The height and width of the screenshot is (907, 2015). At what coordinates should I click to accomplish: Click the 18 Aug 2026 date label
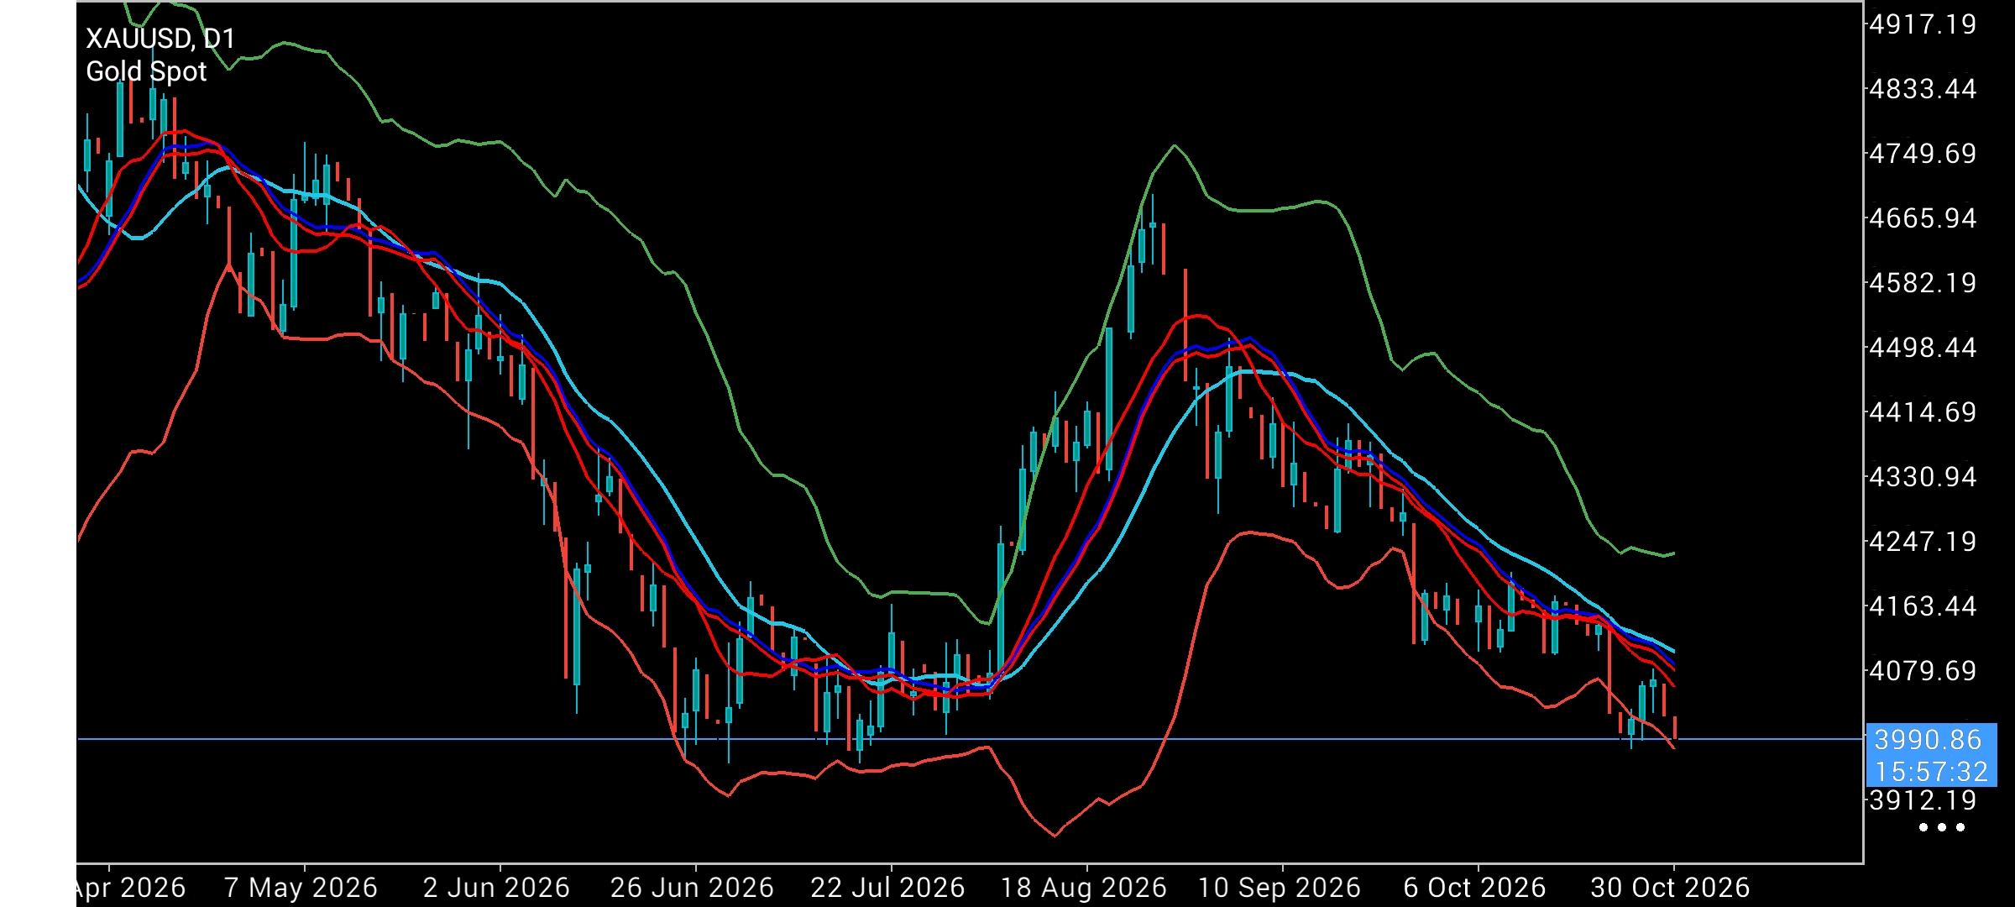pyautogui.click(x=1084, y=889)
